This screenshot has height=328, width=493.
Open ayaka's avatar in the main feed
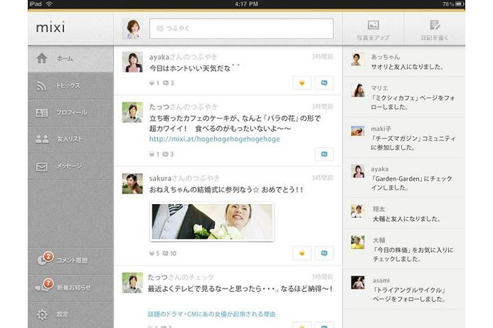[x=132, y=62]
